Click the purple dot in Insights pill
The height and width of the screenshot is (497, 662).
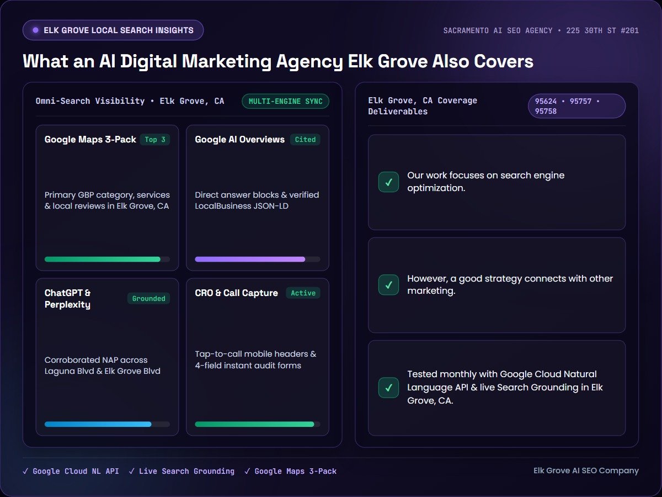point(36,30)
